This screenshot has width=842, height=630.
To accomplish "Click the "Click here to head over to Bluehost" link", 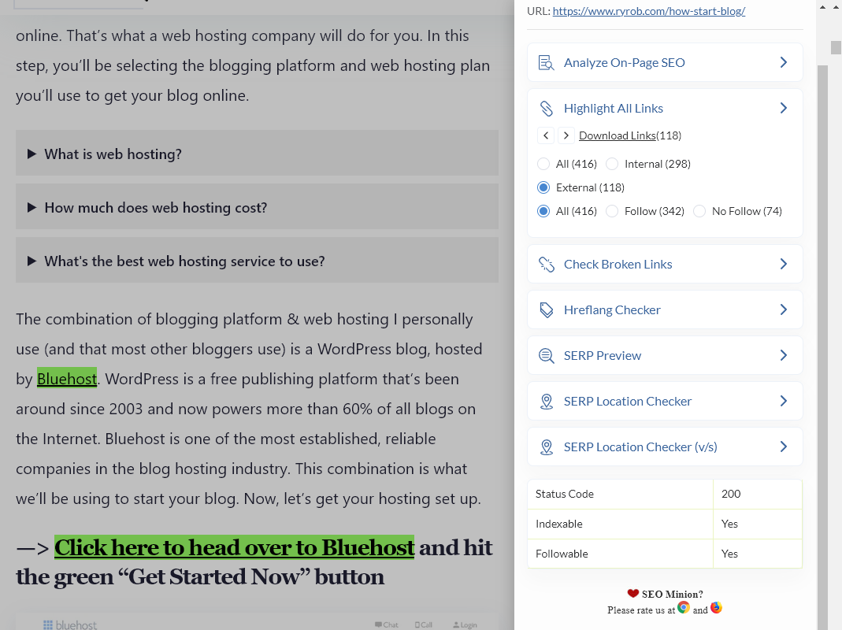I will click(234, 547).
